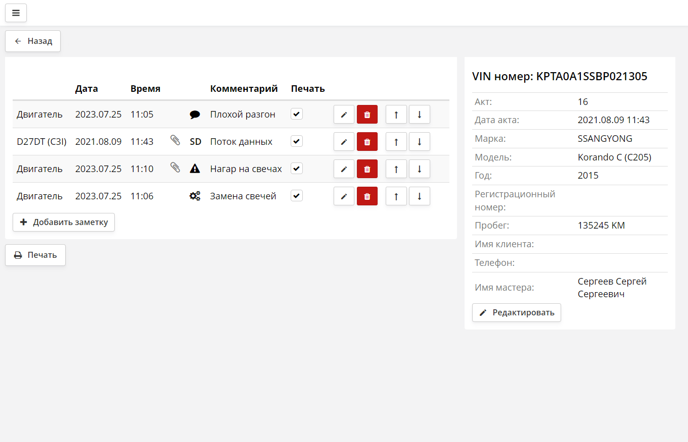Delete the 'Замена свечей' note
The image size is (688, 442).
pyautogui.click(x=367, y=196)
